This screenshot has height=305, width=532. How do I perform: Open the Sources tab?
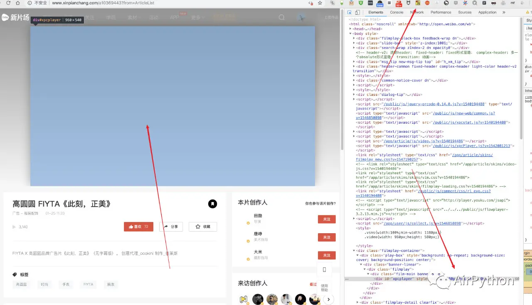click(465, 12)
